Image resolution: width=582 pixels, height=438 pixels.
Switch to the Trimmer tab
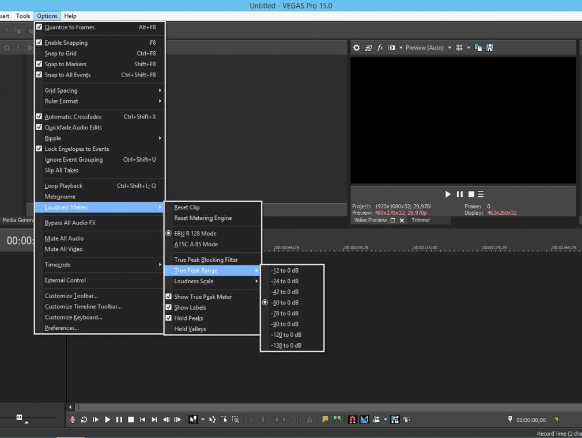coord(421,220)
